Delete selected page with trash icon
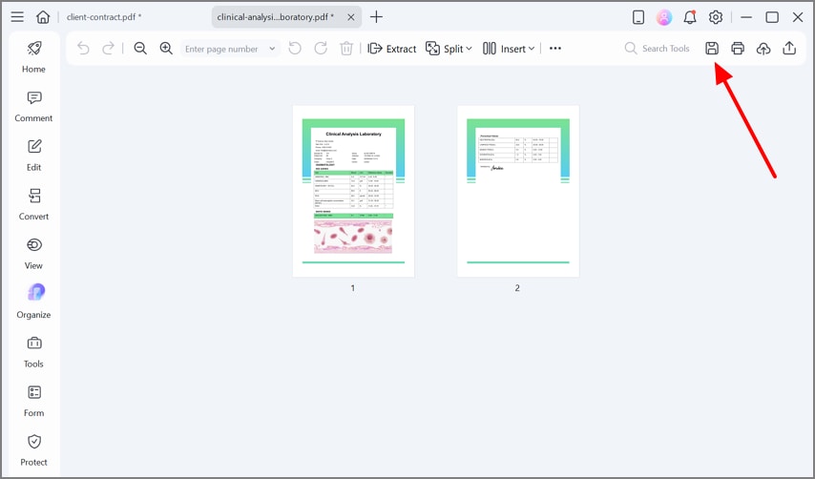Image resolution: width=815 pixels, height=479 pixels. 346,49
